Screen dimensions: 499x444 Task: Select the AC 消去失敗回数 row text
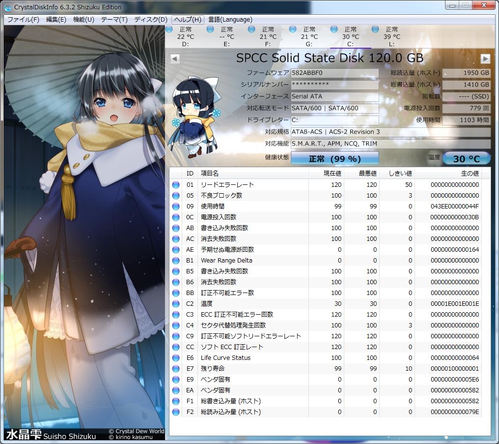point(218,239)
